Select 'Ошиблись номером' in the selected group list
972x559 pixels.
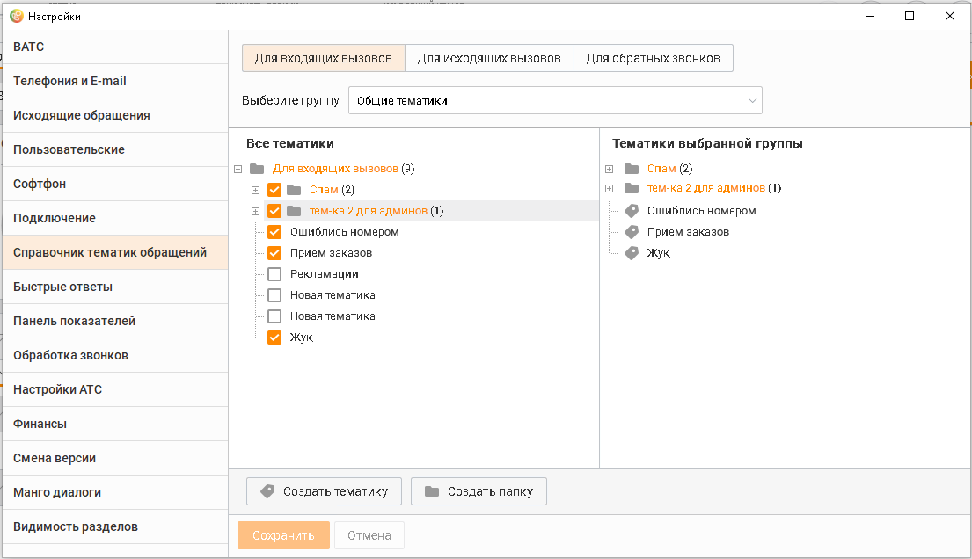pos(702,211)
